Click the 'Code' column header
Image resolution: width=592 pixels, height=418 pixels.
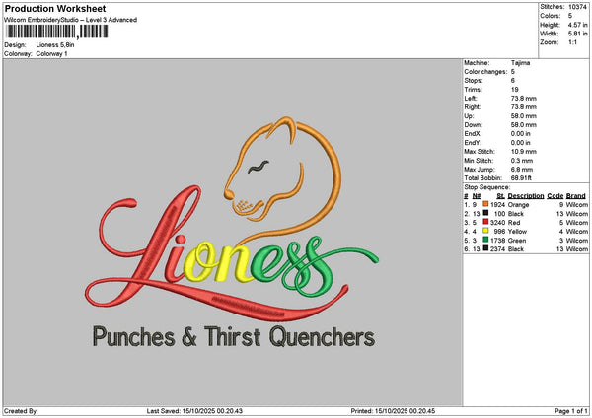pos(555,196)
